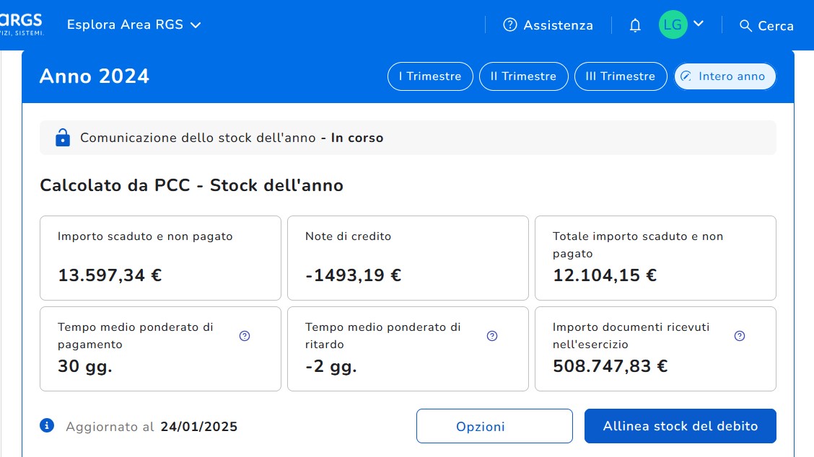Expand the Esplora Area RGS menu
This screenshot has width=814, height=457.
point(134,25)
